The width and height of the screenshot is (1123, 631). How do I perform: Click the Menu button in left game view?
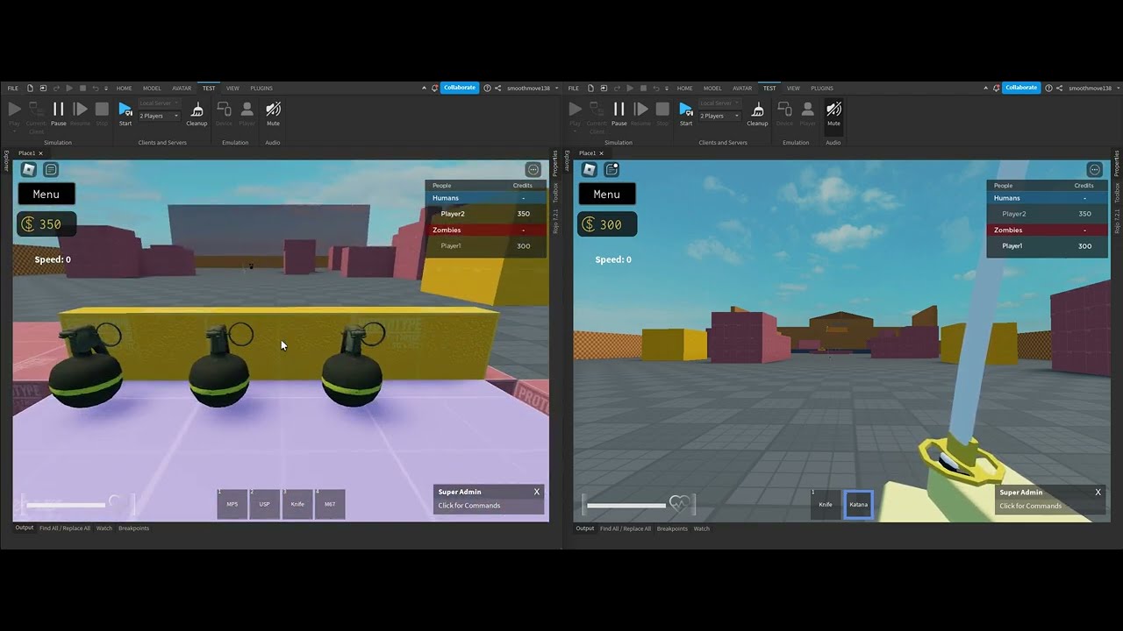46,194
